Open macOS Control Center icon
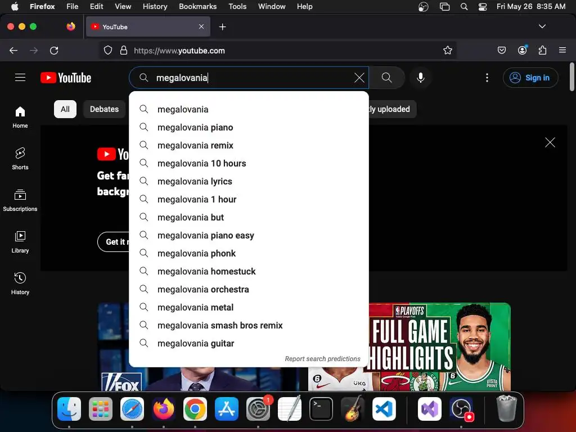The image size is (576, 432). 482,7
